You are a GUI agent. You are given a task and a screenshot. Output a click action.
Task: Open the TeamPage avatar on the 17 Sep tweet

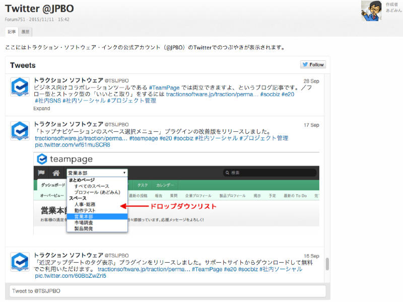coord(20,131)
